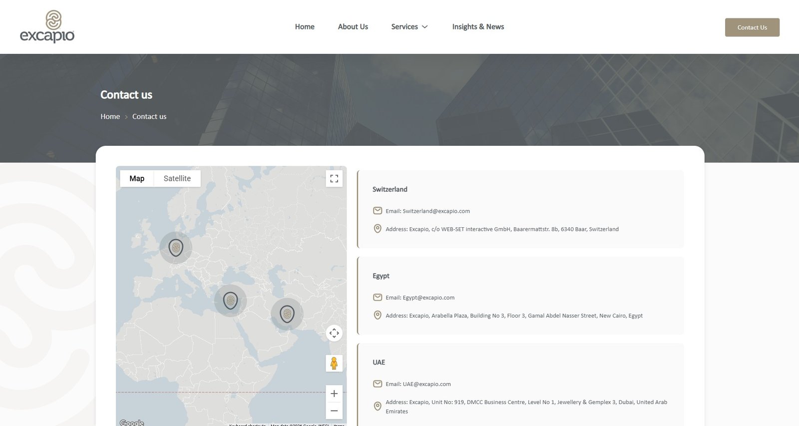799x426 pixels.
Task: Click the Google logo on map
Action: (132, 423)
